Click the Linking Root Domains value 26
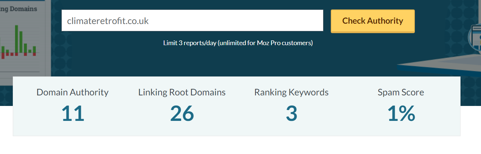 coord(182,114)
